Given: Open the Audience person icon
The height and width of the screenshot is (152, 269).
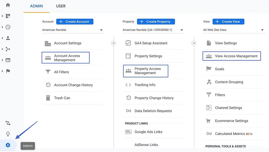Looking at the screenshot, I should 8,38.
